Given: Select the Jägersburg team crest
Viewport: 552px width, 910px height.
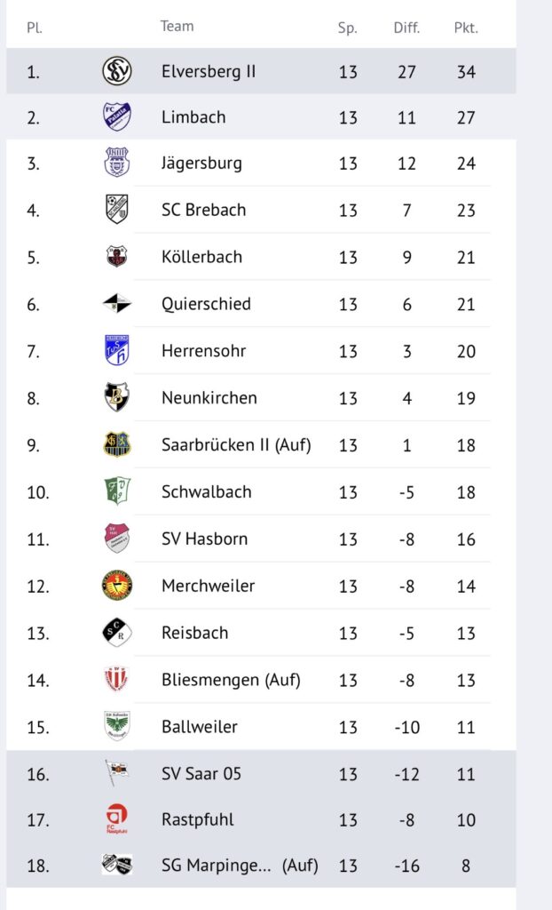Looking at the screenshot, I should [117, 163].
